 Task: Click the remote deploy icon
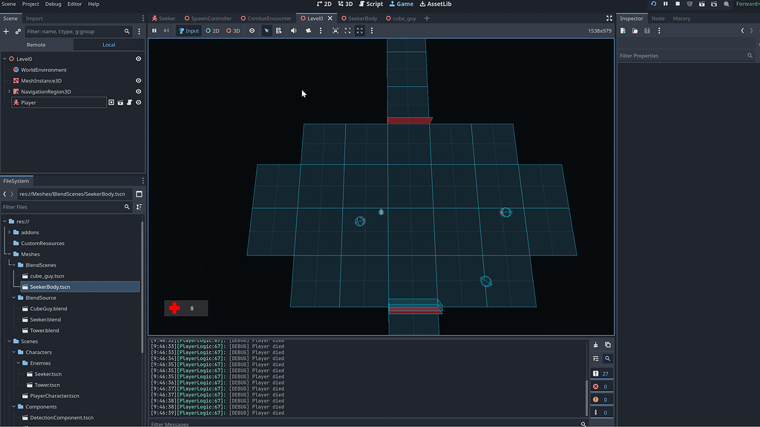(x=689, y=4)
